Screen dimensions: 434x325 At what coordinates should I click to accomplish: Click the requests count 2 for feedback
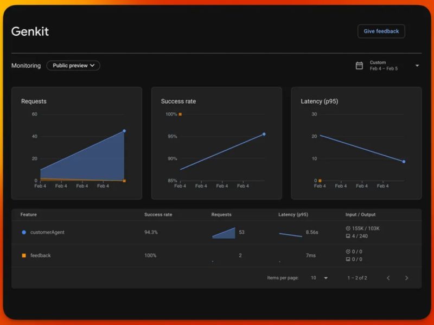tap(240, 256)
